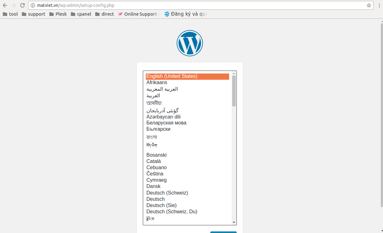The width and height of the screenshot is (383, 233).
Task: Click the language list scrollbar thumb
Action: (234, 91)
